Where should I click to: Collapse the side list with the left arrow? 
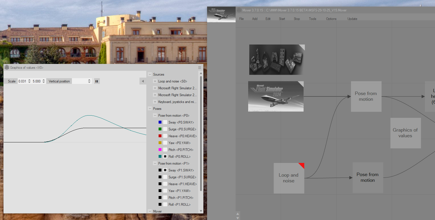coord(143,81)
